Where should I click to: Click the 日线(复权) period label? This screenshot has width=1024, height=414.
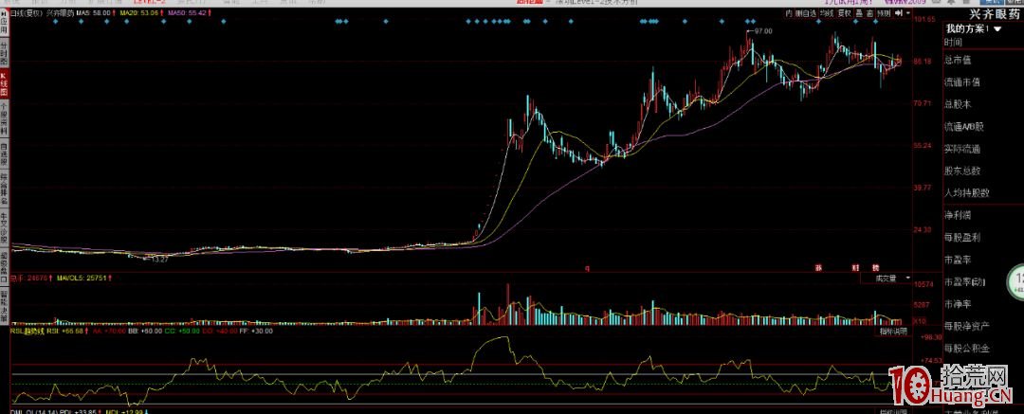pos(27,13)
